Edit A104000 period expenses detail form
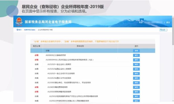 point(136,87)
